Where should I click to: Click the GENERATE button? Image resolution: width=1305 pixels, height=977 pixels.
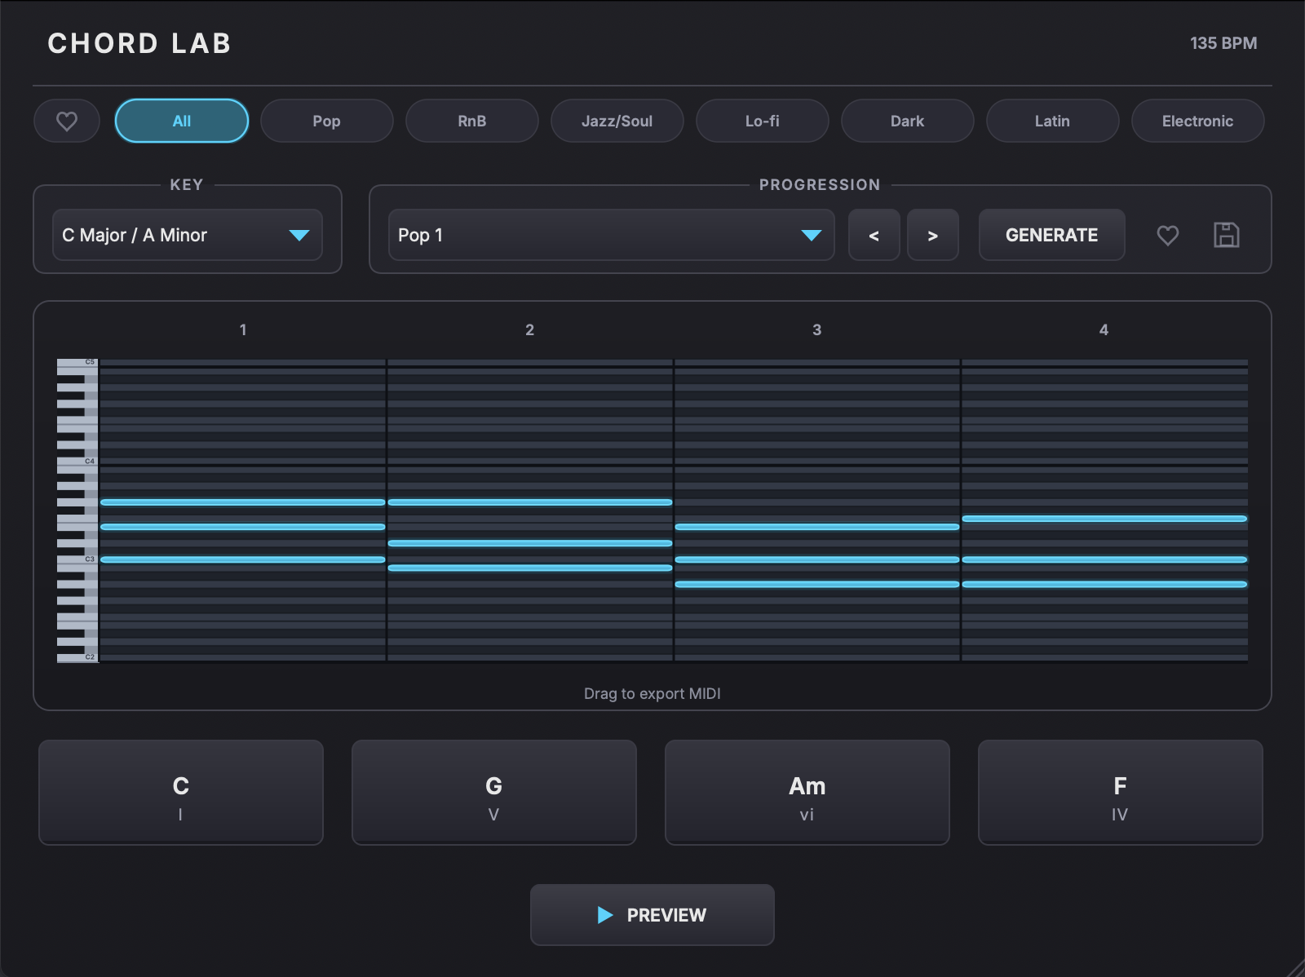1051,235
